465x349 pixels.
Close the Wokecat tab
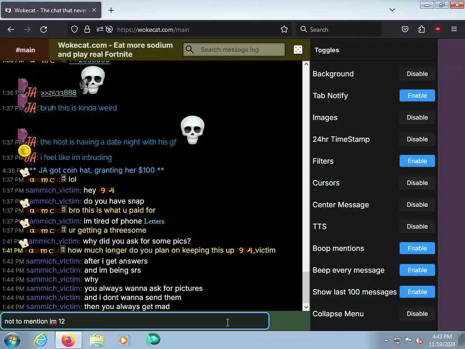tap(94, 10)
